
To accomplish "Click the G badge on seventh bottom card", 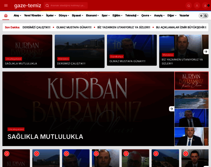I will tap(186, 154).
